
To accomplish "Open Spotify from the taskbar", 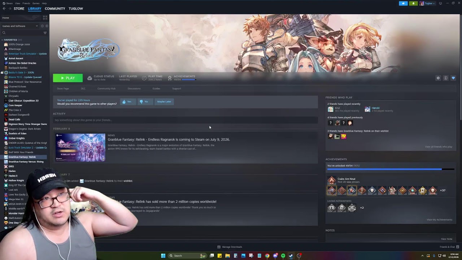I will (283, 256).
